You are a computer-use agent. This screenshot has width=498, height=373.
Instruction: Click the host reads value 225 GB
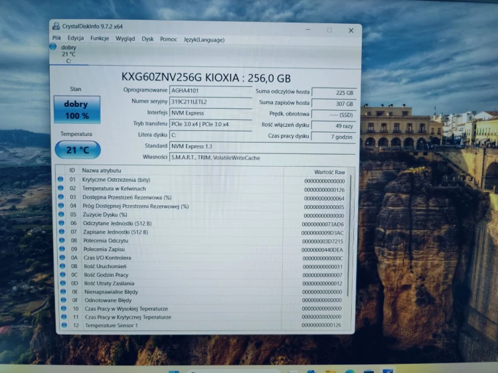[x=333, y=93]
